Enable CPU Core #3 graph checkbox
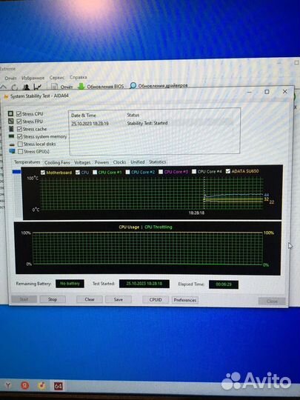The width and height of the screenshot is (300, 400). 161,172
